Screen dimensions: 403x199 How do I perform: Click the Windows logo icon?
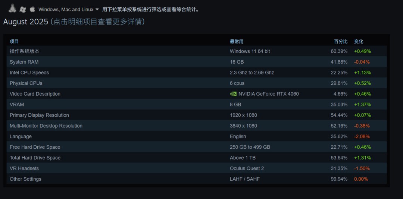click(x=23, y=9)
